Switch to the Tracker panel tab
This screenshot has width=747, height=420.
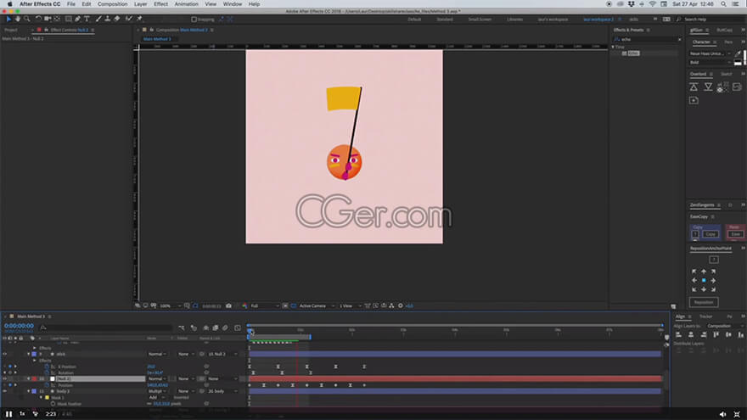click(x=706, y=316)
